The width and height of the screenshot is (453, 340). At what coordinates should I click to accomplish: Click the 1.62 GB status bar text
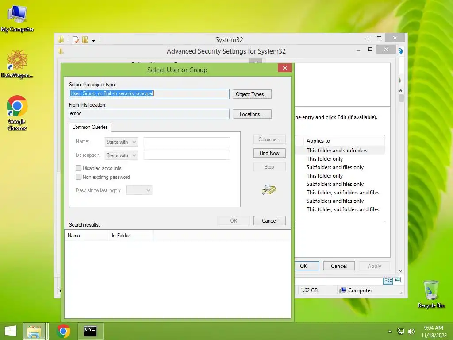pyautogui.click(x=309, y=290)
